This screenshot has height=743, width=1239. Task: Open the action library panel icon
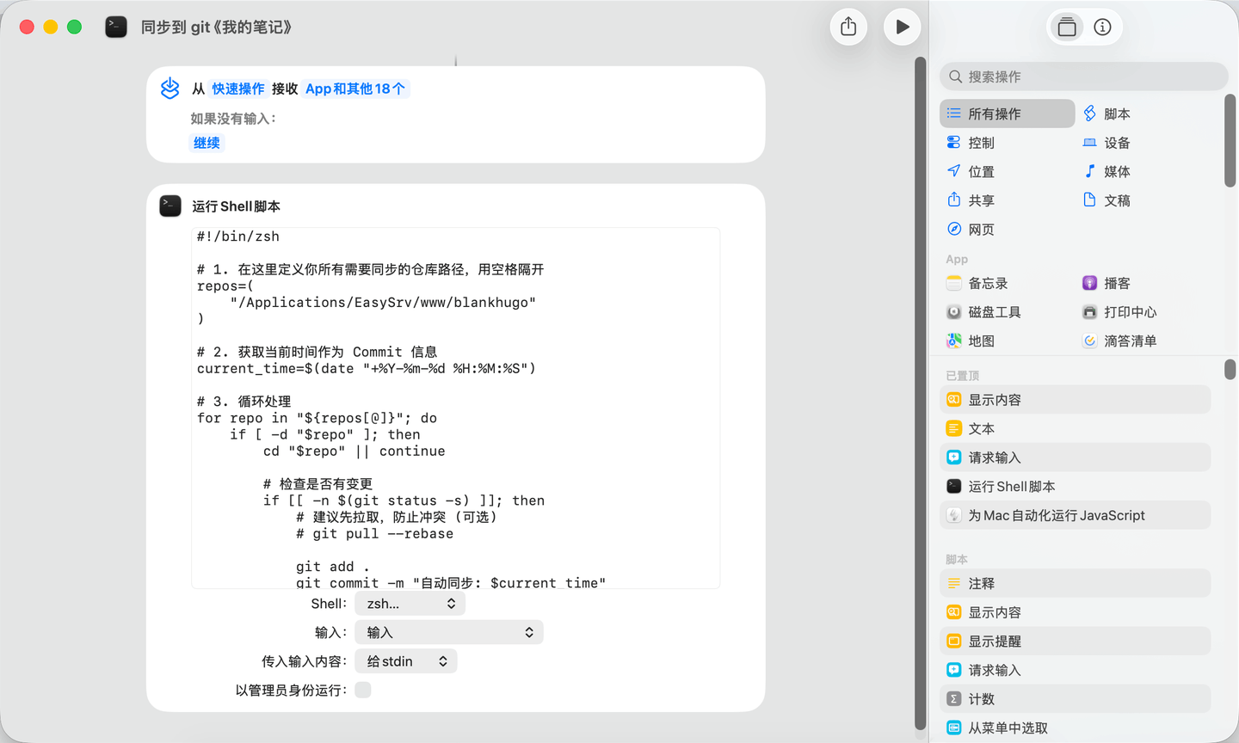click(1067, 28)
